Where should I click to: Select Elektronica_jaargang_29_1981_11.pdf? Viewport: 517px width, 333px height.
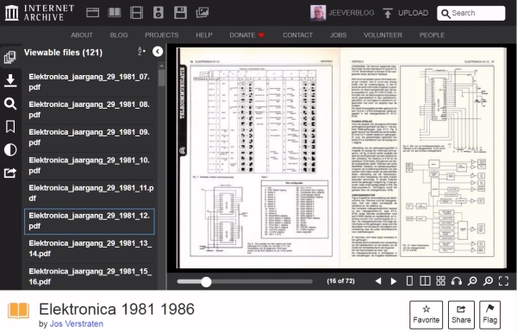coord(90,193)
